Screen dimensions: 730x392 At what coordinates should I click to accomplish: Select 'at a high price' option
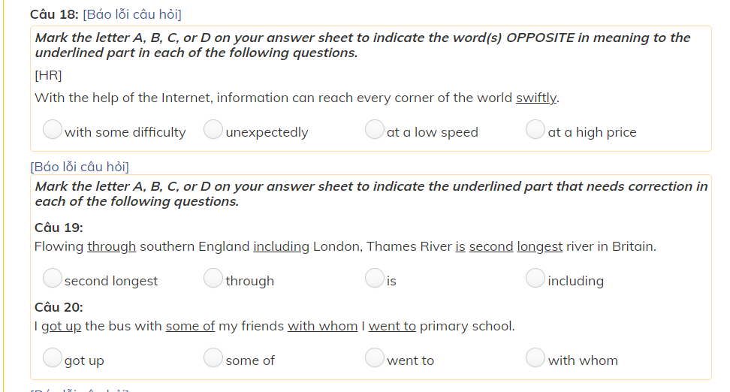pos(535,131)
